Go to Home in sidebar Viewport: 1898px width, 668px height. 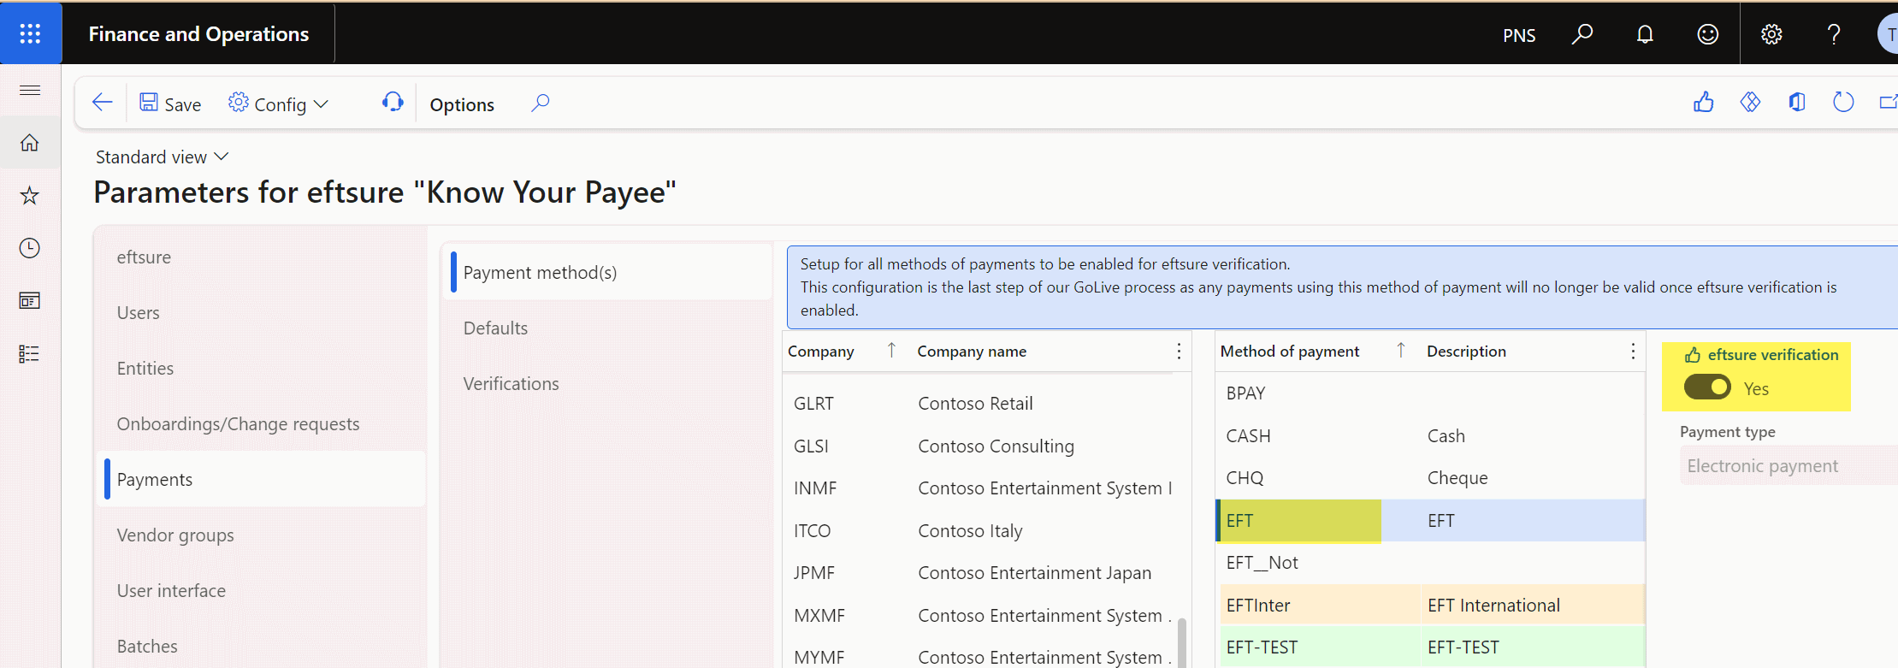pyautogui.click(x=30, y=142)
